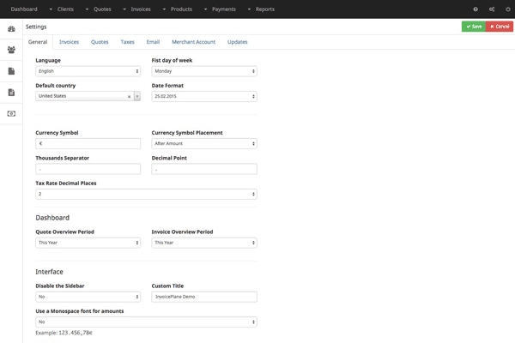Click the invoices document sidebar icon
Image resolution: width=515 pixels, height=343 pixels.
pyautogui.click(x=11, y=93)
